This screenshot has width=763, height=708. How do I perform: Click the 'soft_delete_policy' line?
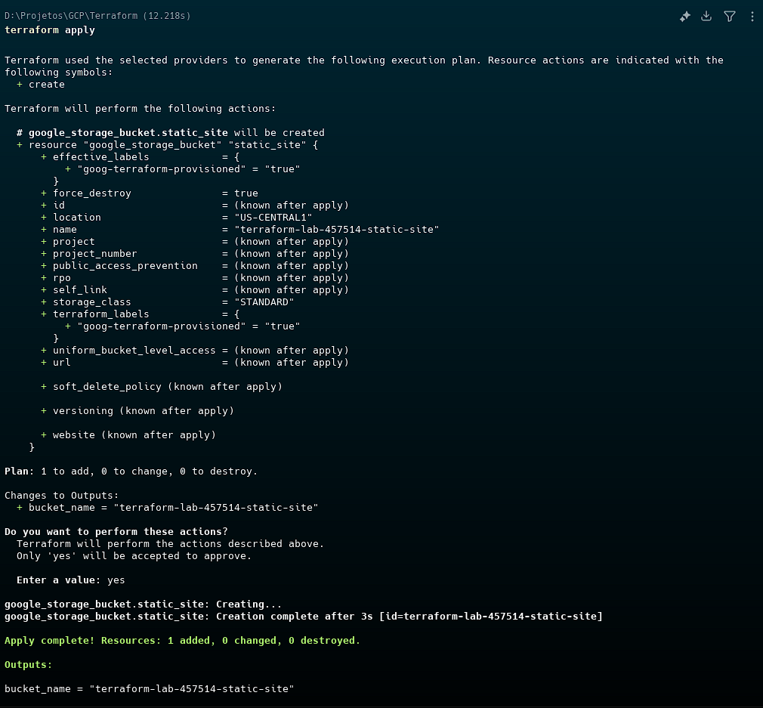pos(167,387)
